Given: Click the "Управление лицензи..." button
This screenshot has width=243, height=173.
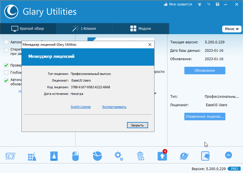Looking at the screenshot, I should coord(205,117).
